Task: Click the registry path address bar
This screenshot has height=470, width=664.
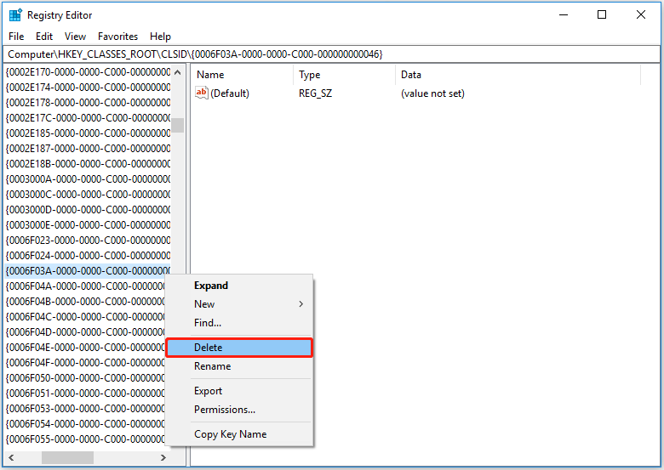Action: (332, 54)
